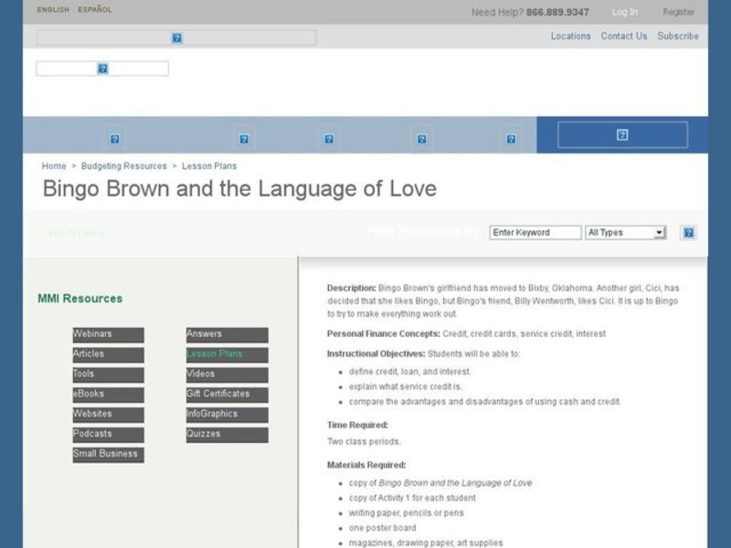Image resolution: width=731 pixels, height=548 pixels.
Task: Click the magnifier icon in the top search bar
Action: click(x=176, y=37)
